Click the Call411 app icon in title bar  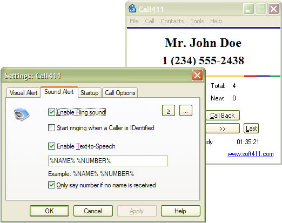coord(132,9)
